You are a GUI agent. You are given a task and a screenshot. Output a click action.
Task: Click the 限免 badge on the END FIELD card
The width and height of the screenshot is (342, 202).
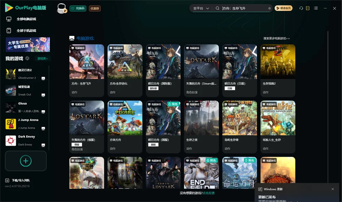[x=211, y=160]
